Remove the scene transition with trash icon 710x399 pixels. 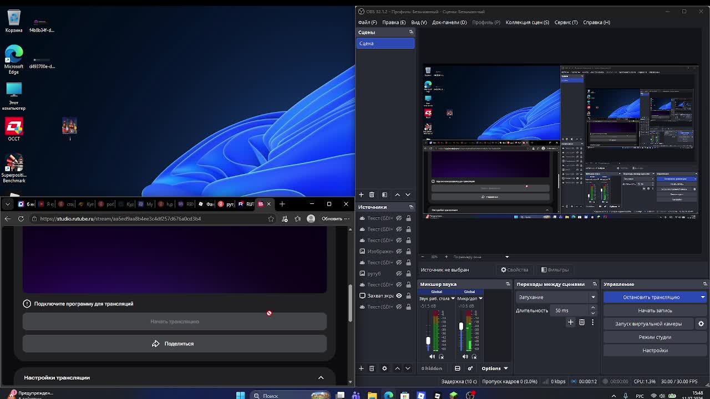click(x=582, y=322)
